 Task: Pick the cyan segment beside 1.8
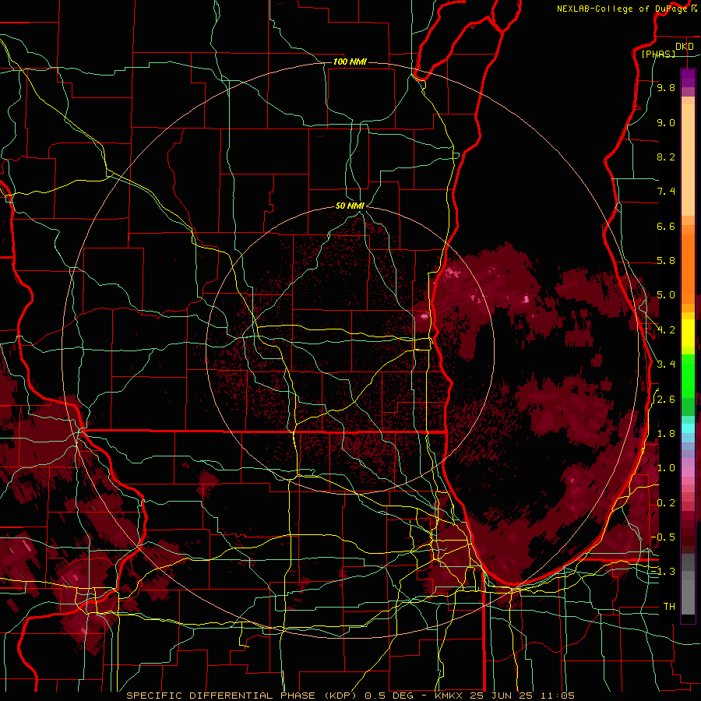[688, 428]
